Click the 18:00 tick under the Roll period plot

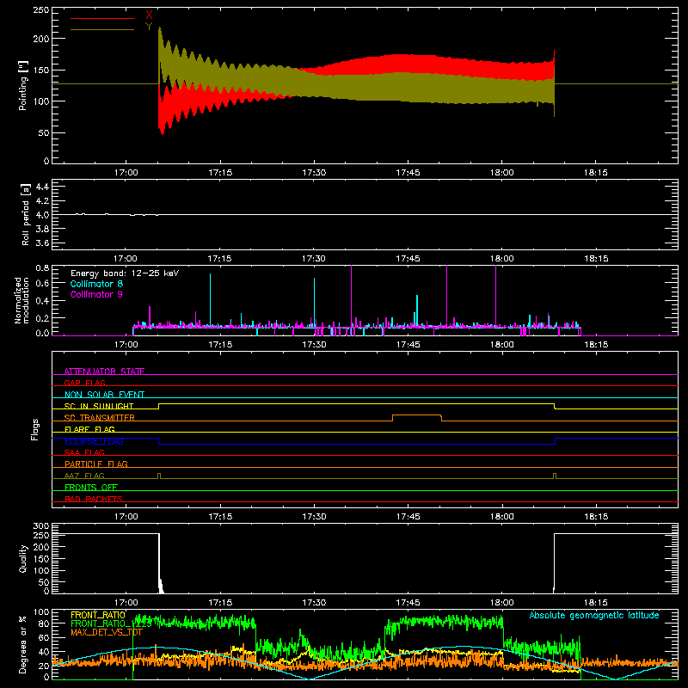[x=501, y=259]
